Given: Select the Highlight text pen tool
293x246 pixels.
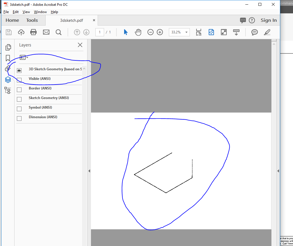Looking at the screenshot, I should point(267,32).
